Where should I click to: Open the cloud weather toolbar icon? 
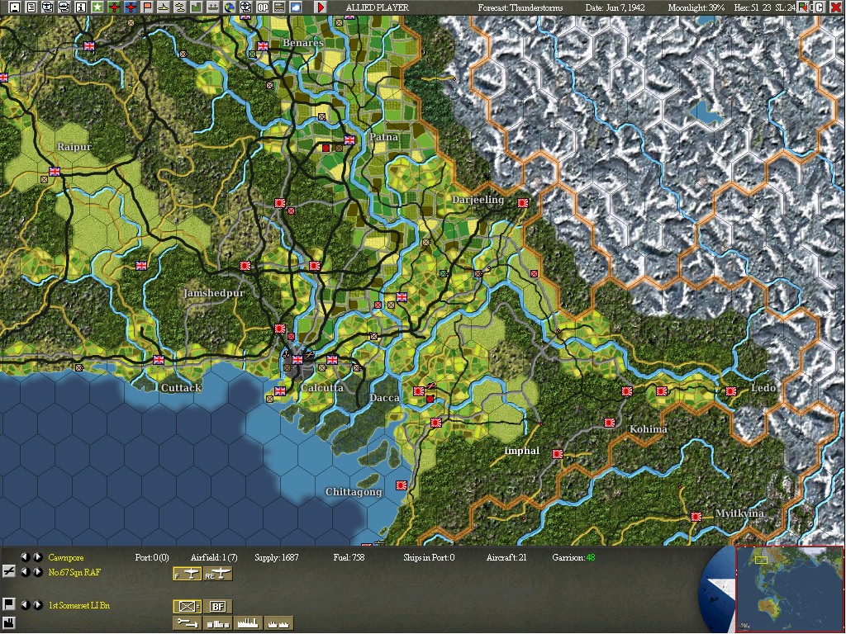click(x=296, y=7)
